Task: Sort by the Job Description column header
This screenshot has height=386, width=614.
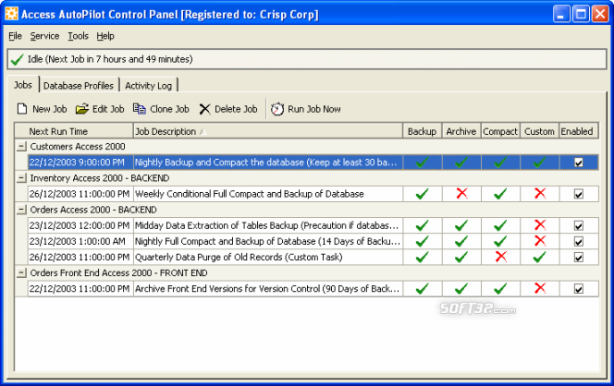Action: coord(268,131)
